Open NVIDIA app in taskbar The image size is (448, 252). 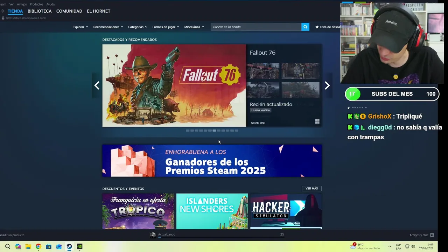(x=79, y=246)
